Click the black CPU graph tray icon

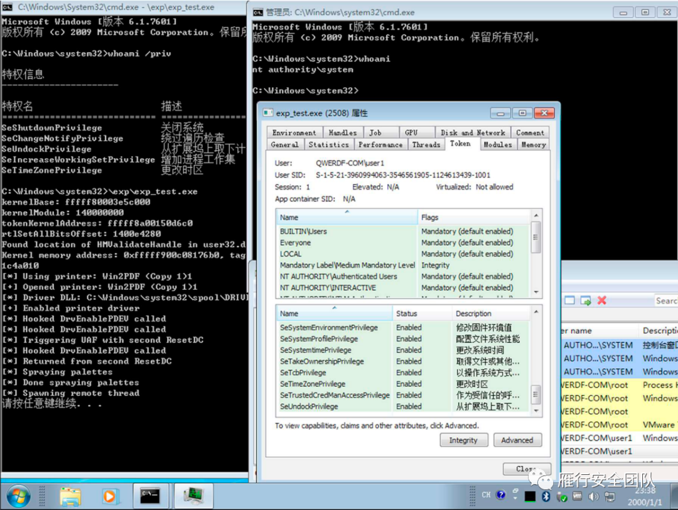pyautogui.click(x=530, y=497)
